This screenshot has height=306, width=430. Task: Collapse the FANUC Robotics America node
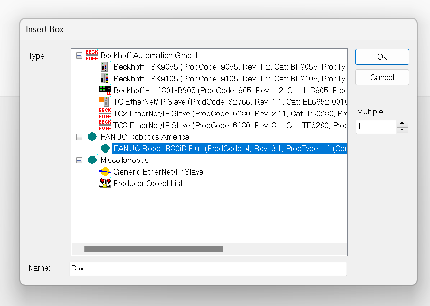(x=79, y=137)
